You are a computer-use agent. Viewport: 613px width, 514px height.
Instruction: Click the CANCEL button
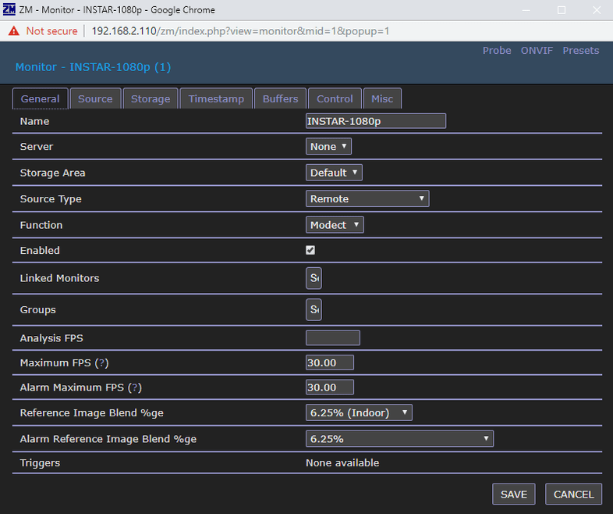573,494
